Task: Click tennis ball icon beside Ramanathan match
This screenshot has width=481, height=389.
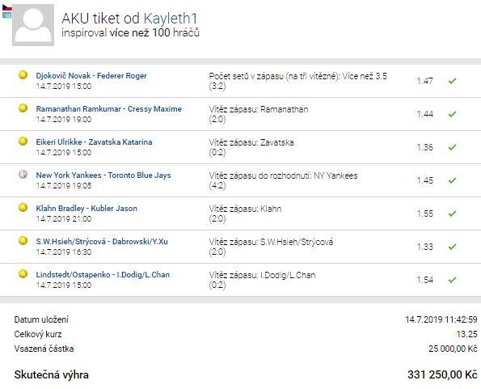Action: 23,108
